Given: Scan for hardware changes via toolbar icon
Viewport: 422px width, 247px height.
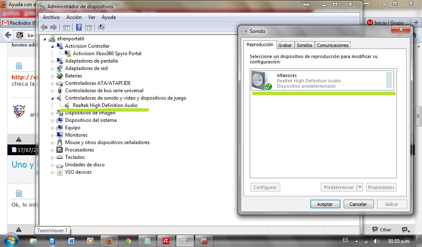Looking at the screenshot, I should click(x=101, y=27).
